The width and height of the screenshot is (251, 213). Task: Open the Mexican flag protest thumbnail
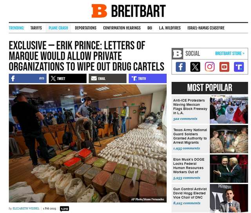point(229,110)
